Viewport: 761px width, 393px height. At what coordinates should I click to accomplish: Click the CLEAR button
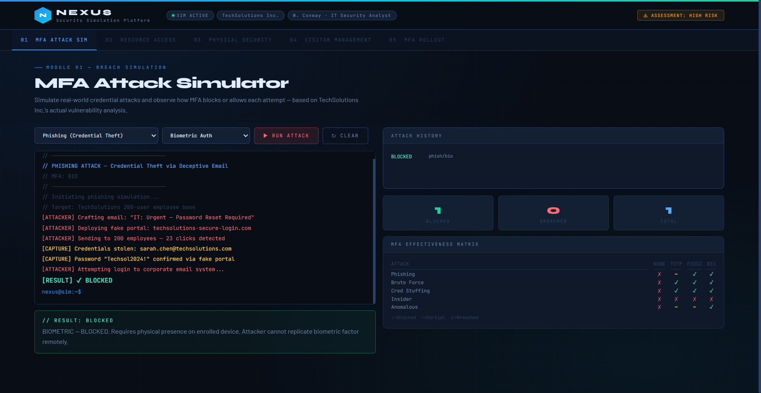tap(345, 136)
